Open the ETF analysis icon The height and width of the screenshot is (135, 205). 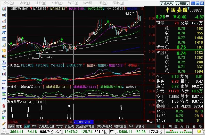(x=4, y=74)
